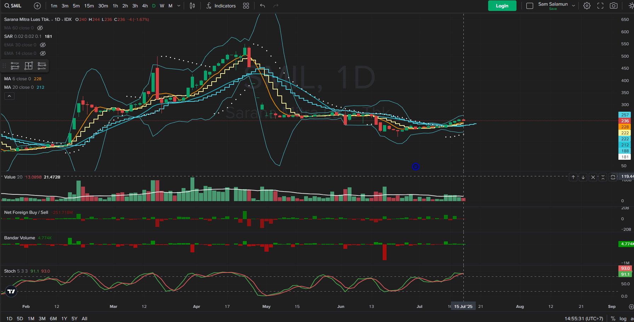Image resolution: width=634 pixels, height=322 pixels.
Task: Set date range to 1M
Action: [31, 318]
